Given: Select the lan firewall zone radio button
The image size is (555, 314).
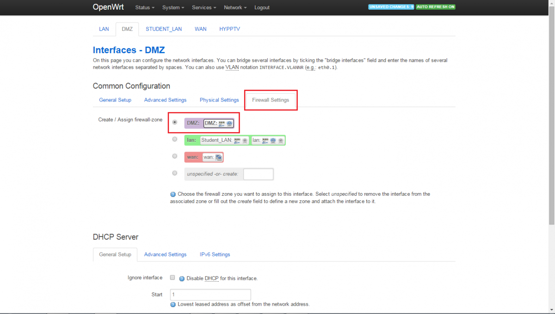Looking at the screenshot, I should [174, 139].
